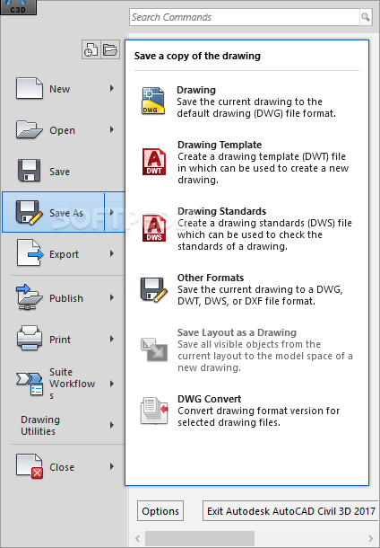Screen dimensions: 380x548
Task: Expand the New submenu arrow
Action: (x=112, y=88)
